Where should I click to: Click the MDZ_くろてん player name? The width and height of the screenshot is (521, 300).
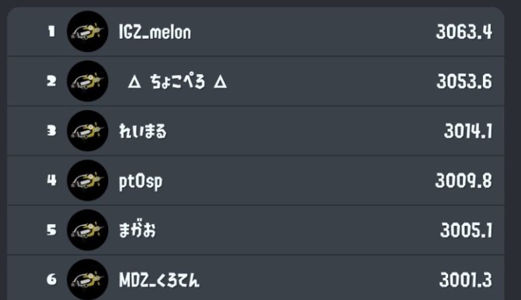159,279
